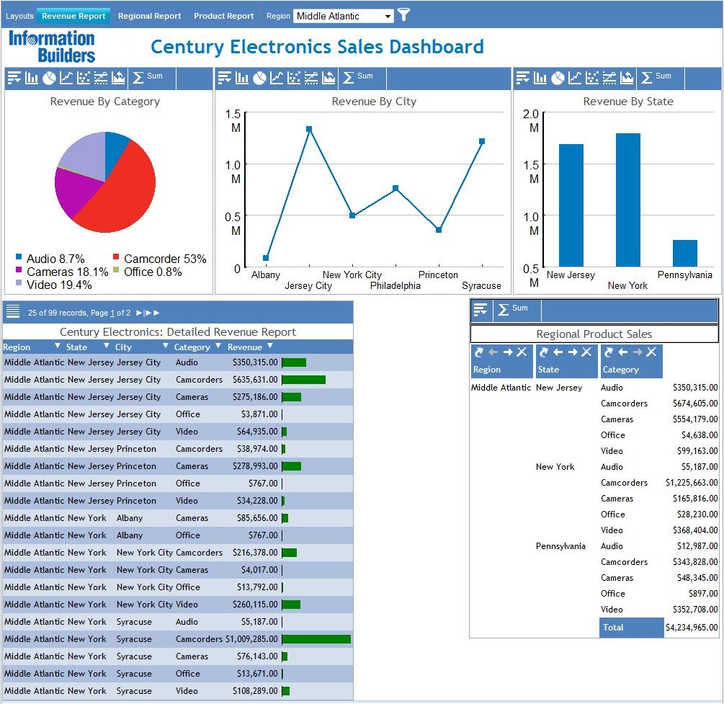Expand the State column dropdown arrow
The height and width of the screenshot is (704, 724).
tap(106, 346)
